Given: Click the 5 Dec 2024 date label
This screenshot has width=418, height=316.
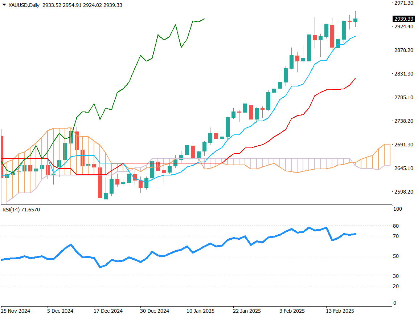Looking at the screenshot, I should tap(60, 311).
